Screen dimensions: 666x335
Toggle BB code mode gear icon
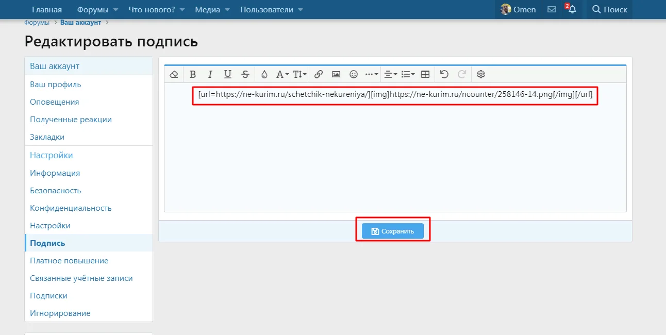pyautogui.click(x=481, y=74)
